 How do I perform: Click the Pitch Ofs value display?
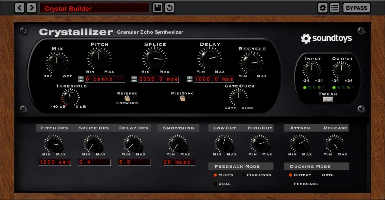point(55,162)
